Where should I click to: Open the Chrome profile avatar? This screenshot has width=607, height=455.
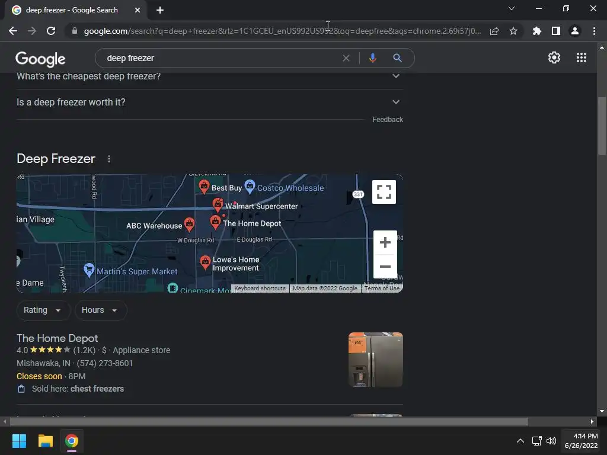point(575,31)
